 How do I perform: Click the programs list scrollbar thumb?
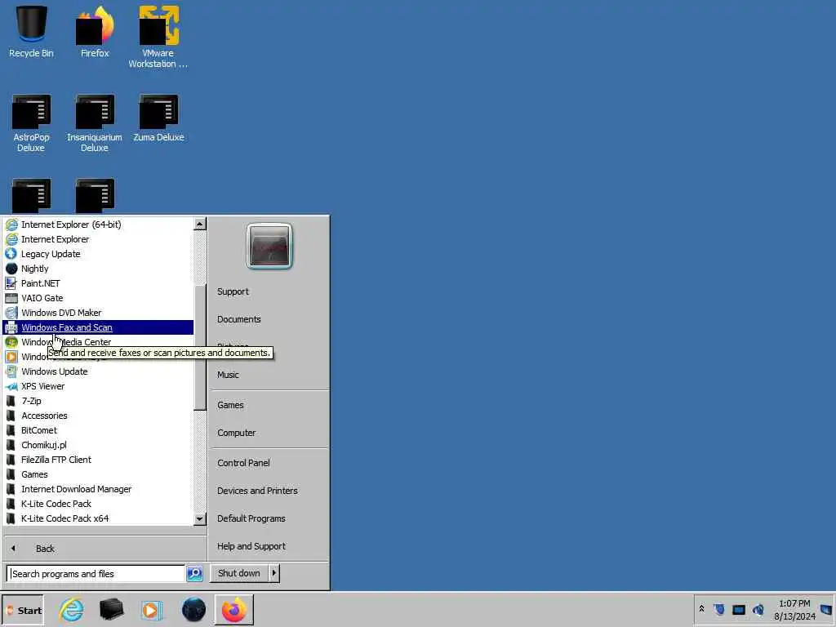click(x=200, y=346)
